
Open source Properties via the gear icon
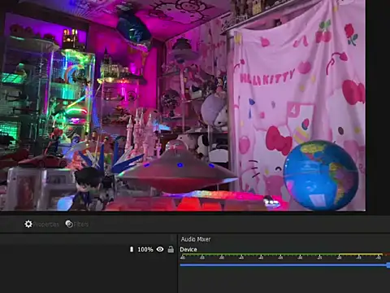click(28, 224)
